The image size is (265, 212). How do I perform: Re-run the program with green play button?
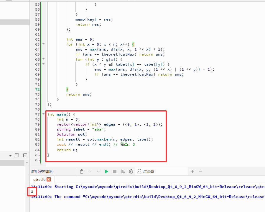[106, 171]
